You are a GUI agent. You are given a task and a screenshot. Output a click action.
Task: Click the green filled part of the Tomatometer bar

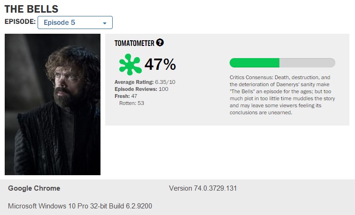254,63
